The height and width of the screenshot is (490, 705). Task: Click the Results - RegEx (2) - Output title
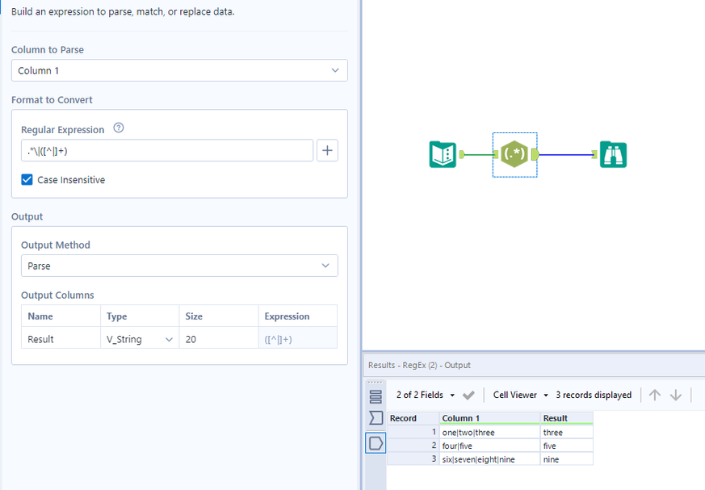(x=419, y=365)
